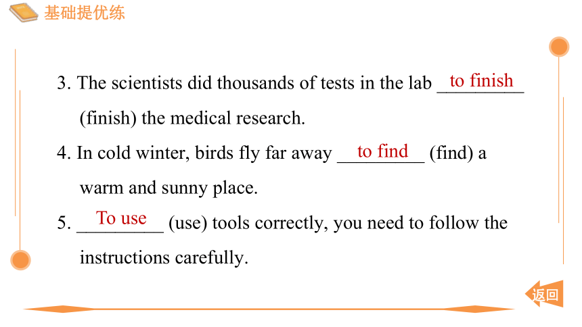The image size is (582, 327).
Task: Click the orange book icon
Action: (24, 13)
